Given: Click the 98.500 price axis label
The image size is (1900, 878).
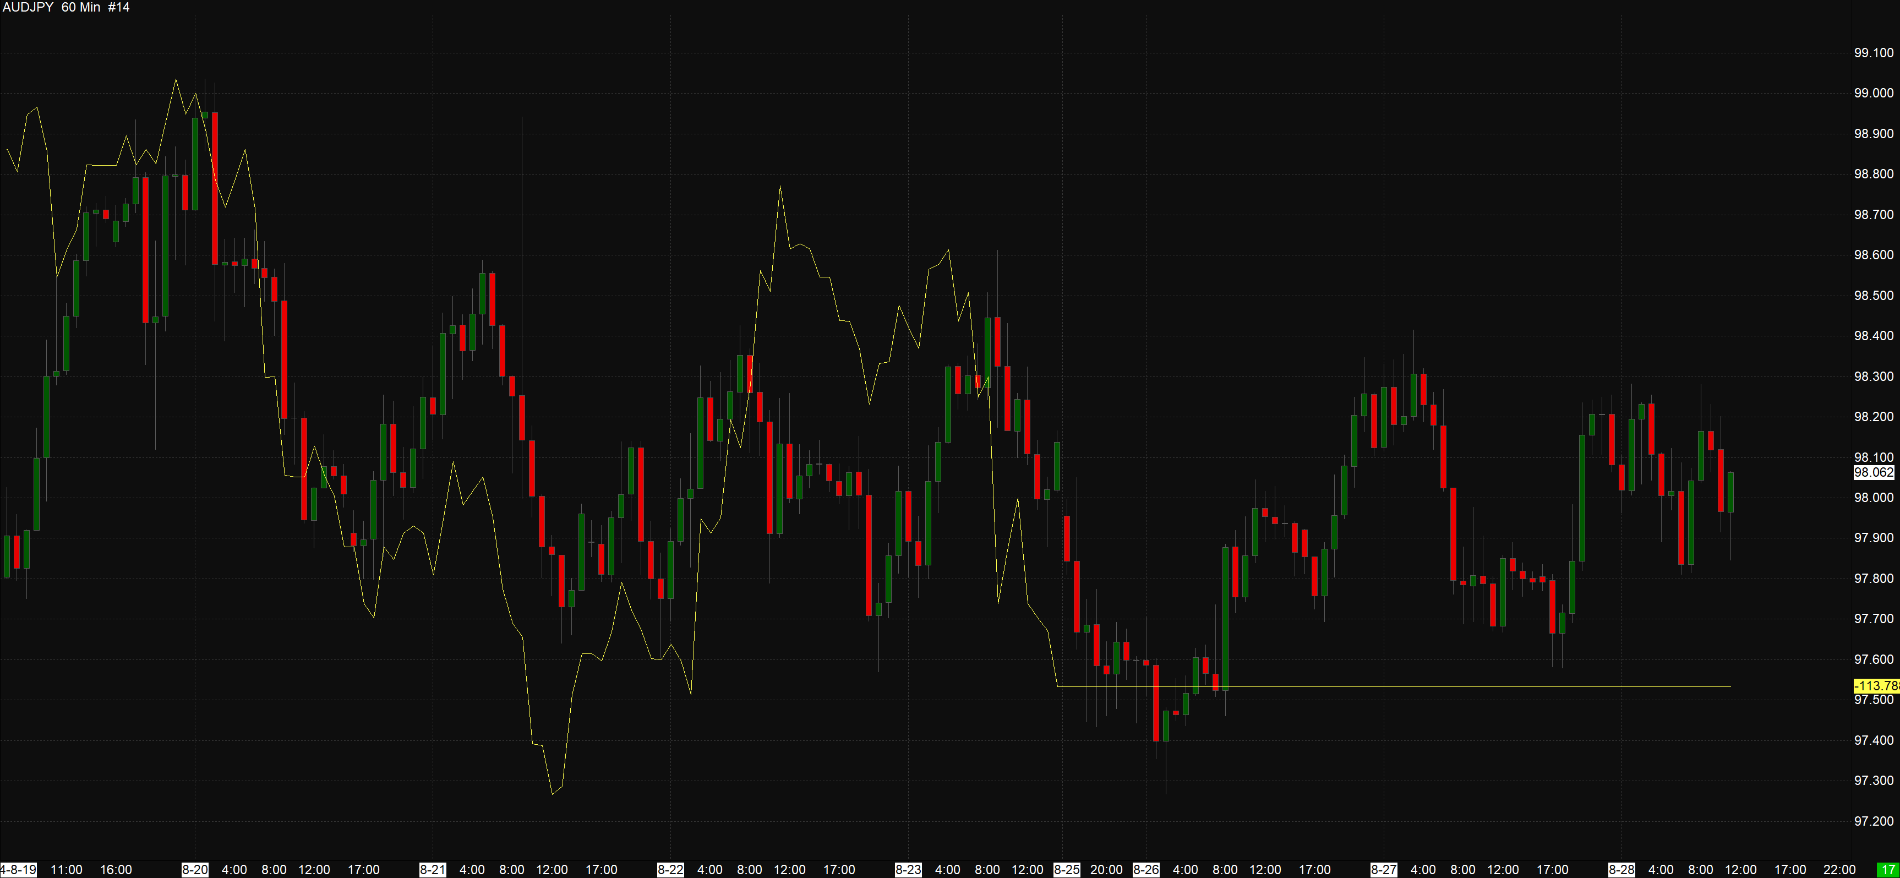Looking at the screenshot, I should 1874,295.
